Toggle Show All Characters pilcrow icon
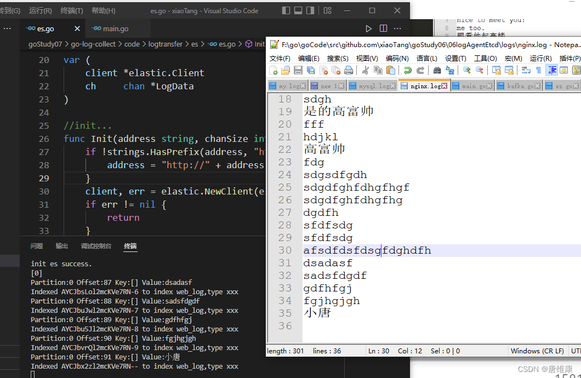 coord(538,70)
